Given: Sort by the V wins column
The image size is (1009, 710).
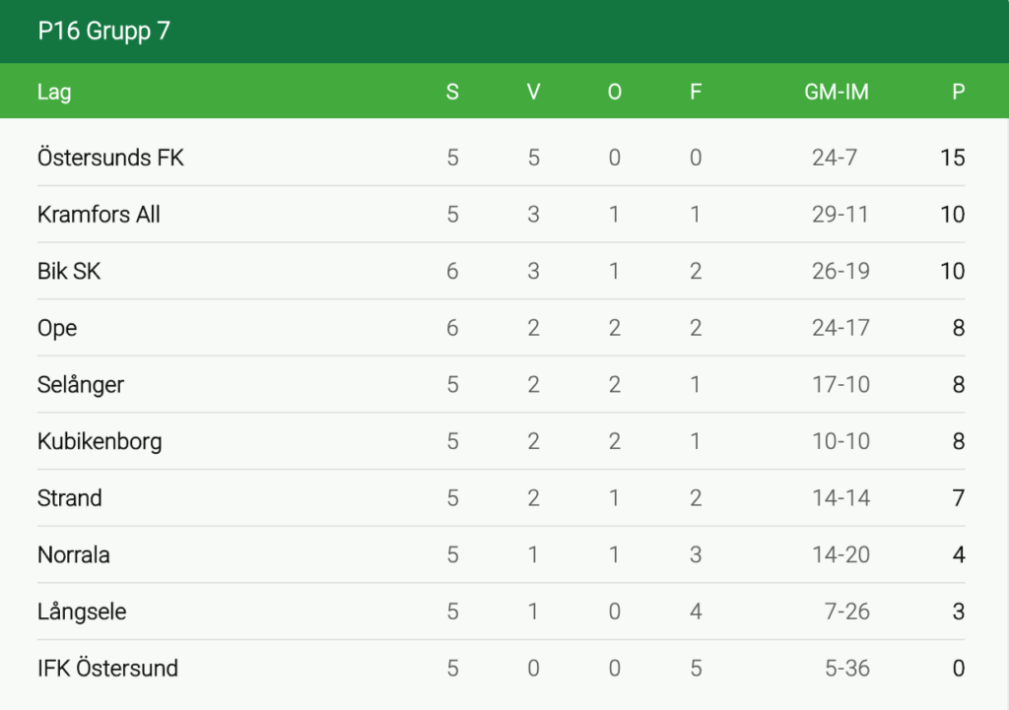Looking at the screenshot, I should click(533, 93).
